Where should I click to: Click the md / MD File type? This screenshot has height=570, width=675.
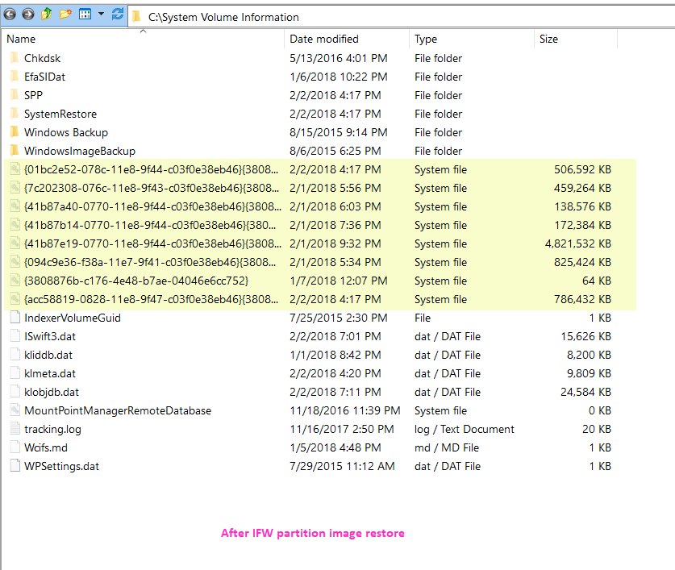coord(447,447)
